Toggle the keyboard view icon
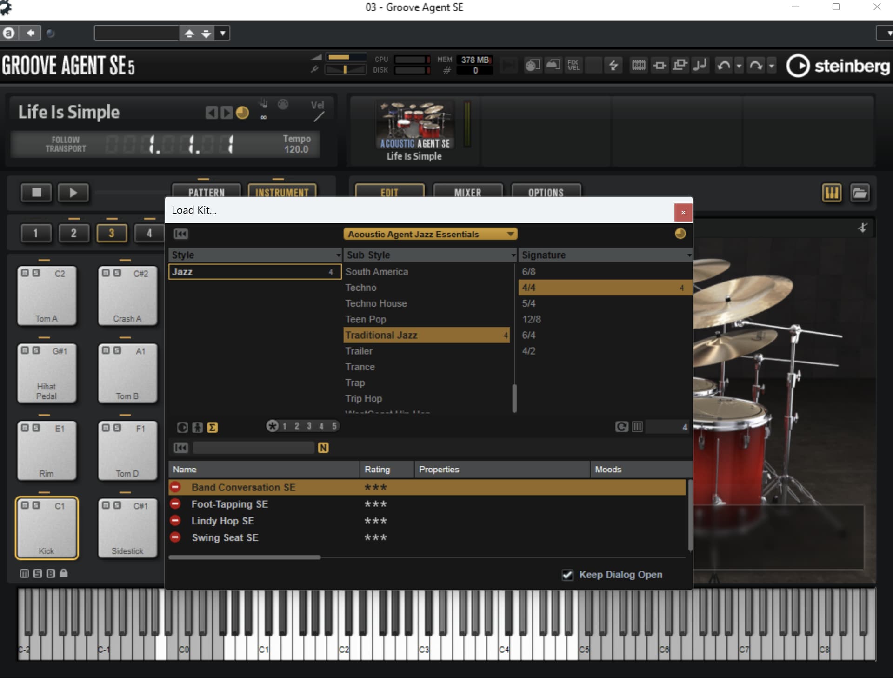The width and height of the screenshot is (893, 678). pos(831,193)
